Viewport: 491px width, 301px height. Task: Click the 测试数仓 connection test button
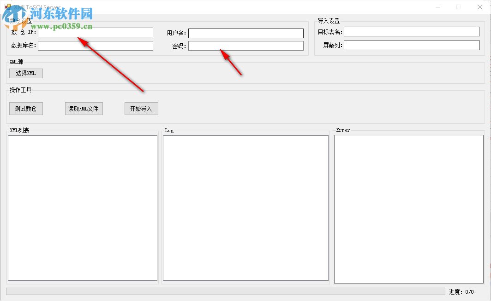26,109
